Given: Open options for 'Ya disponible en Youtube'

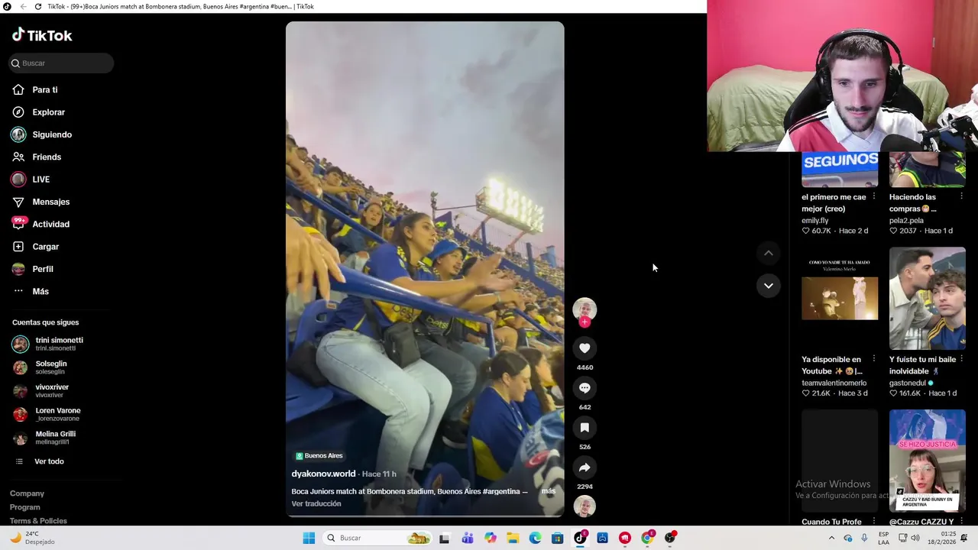Looking at the screenshot, I should click(874, 359).
